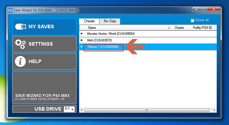Click the horizontal scrollbar left arrow

click(x=82, y=110)
